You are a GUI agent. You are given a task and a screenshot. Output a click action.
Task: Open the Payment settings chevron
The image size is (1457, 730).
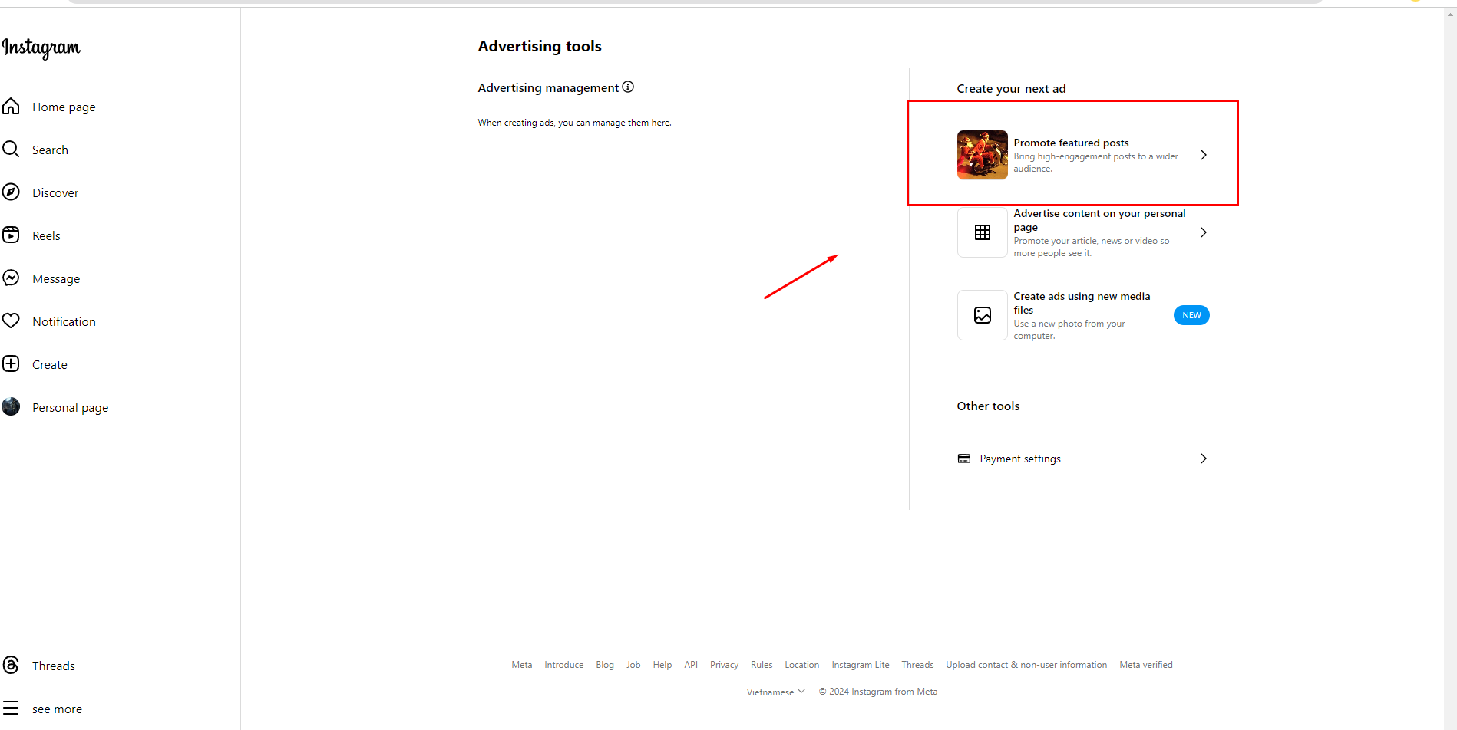pos(1204,459)
